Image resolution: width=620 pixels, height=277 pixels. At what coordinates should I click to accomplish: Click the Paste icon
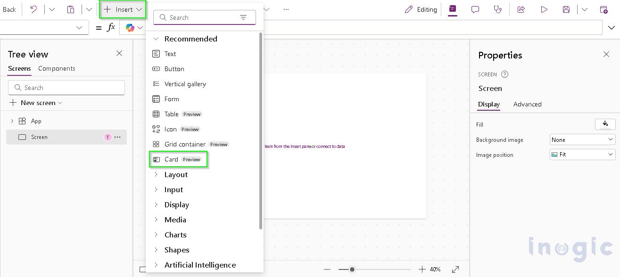click(x=71, y=9)
